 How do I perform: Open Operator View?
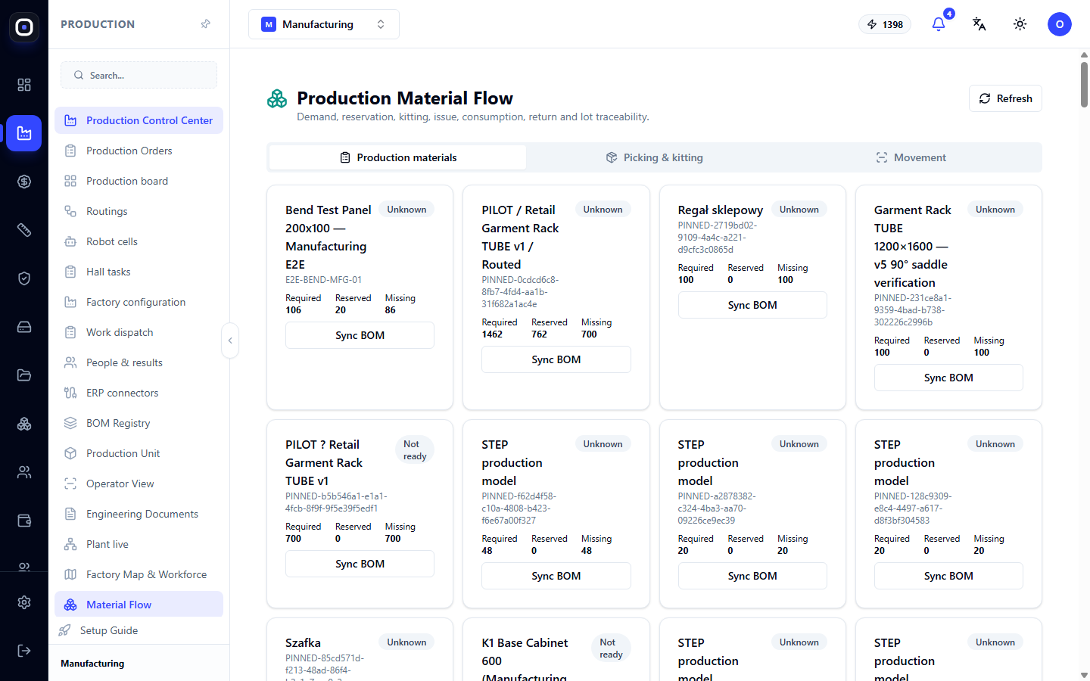[x=139, y=484]
